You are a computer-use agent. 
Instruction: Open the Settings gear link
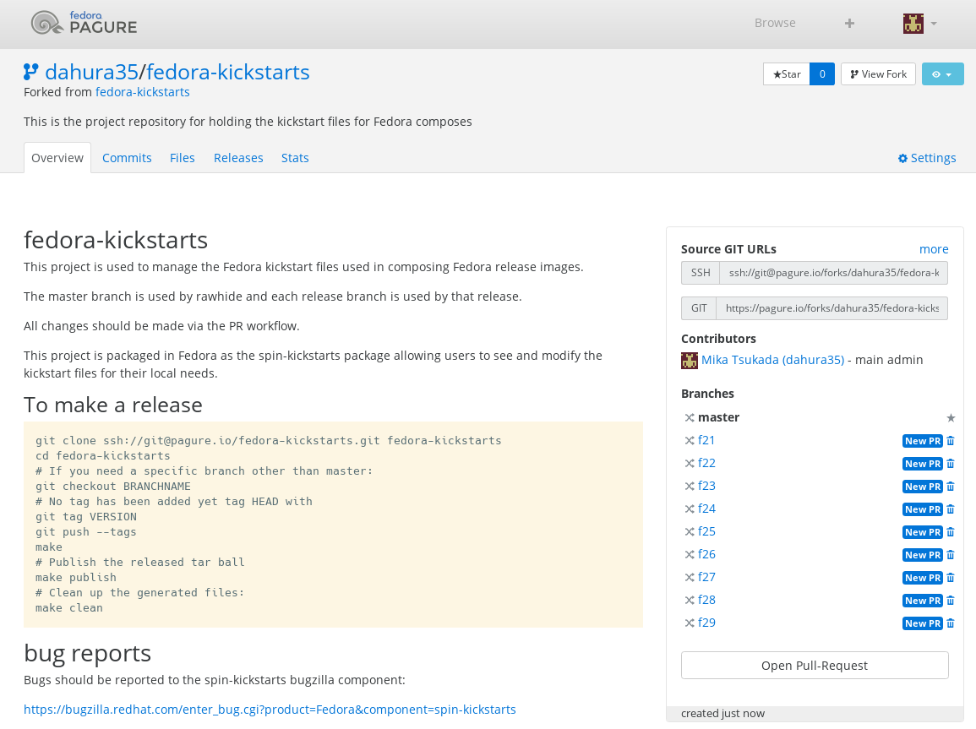[927, 158]
